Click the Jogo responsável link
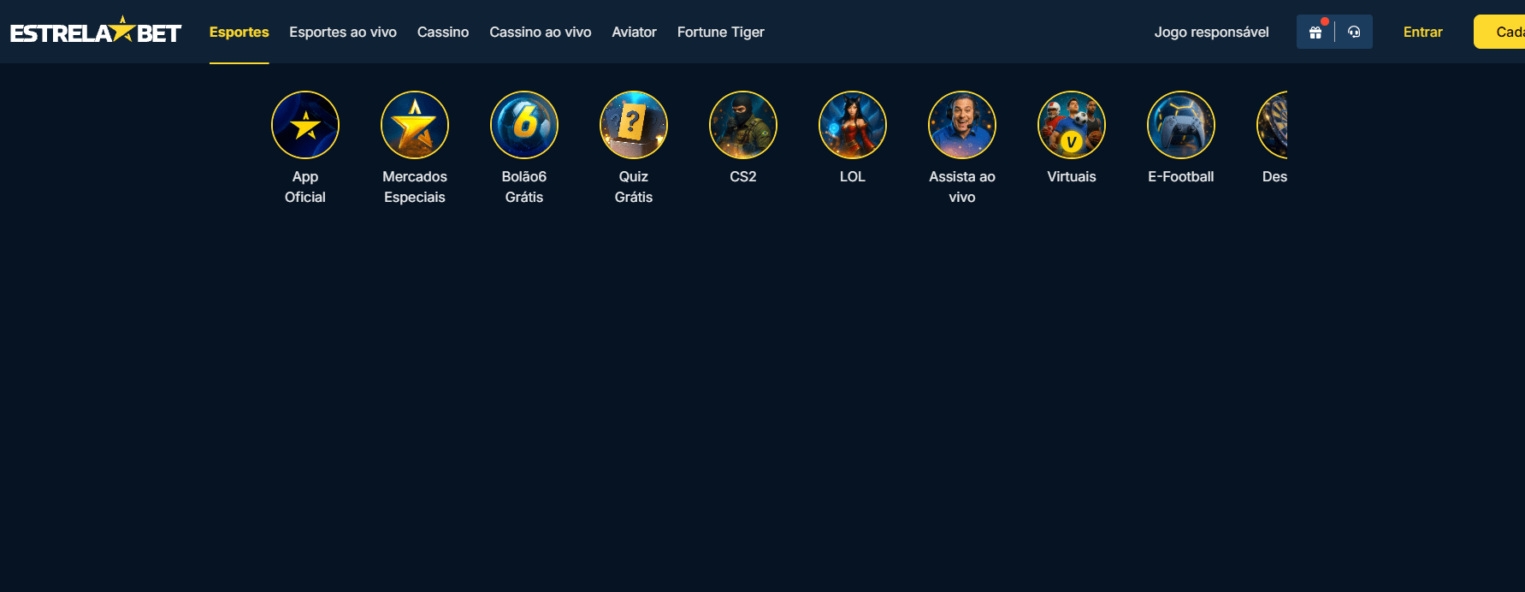 [x=1212, y=32]
